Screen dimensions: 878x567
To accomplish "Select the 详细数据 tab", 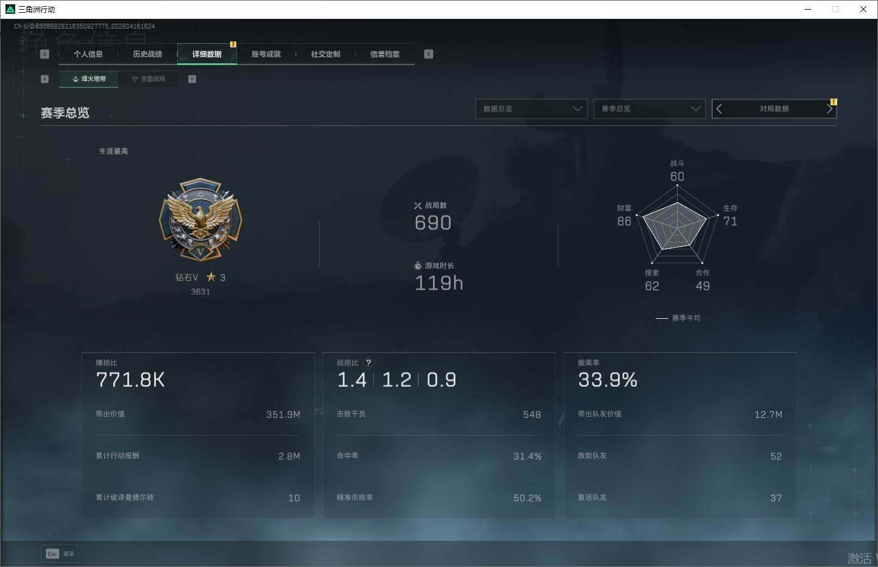I will pos(207,54).
